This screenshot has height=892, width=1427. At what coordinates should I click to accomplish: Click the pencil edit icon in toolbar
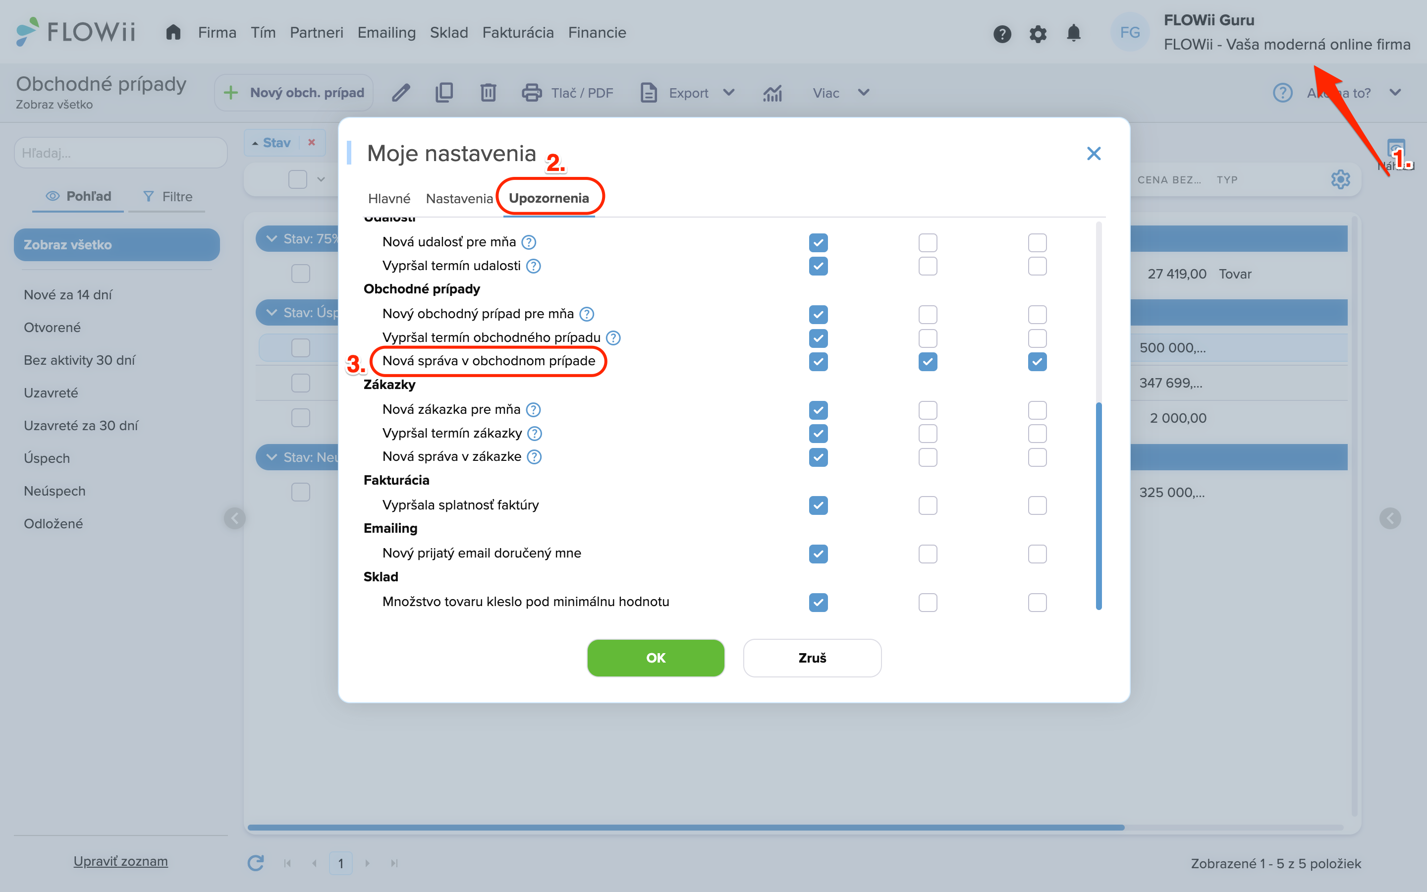coord(401,93)
